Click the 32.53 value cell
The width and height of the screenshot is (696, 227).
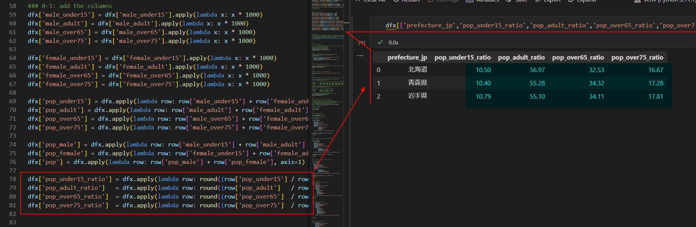pos(596,70)
